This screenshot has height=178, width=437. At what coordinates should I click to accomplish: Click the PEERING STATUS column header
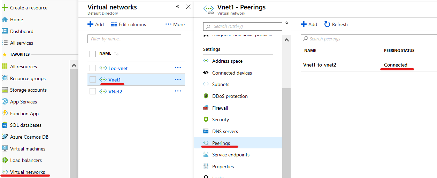[x=399, y=51]
